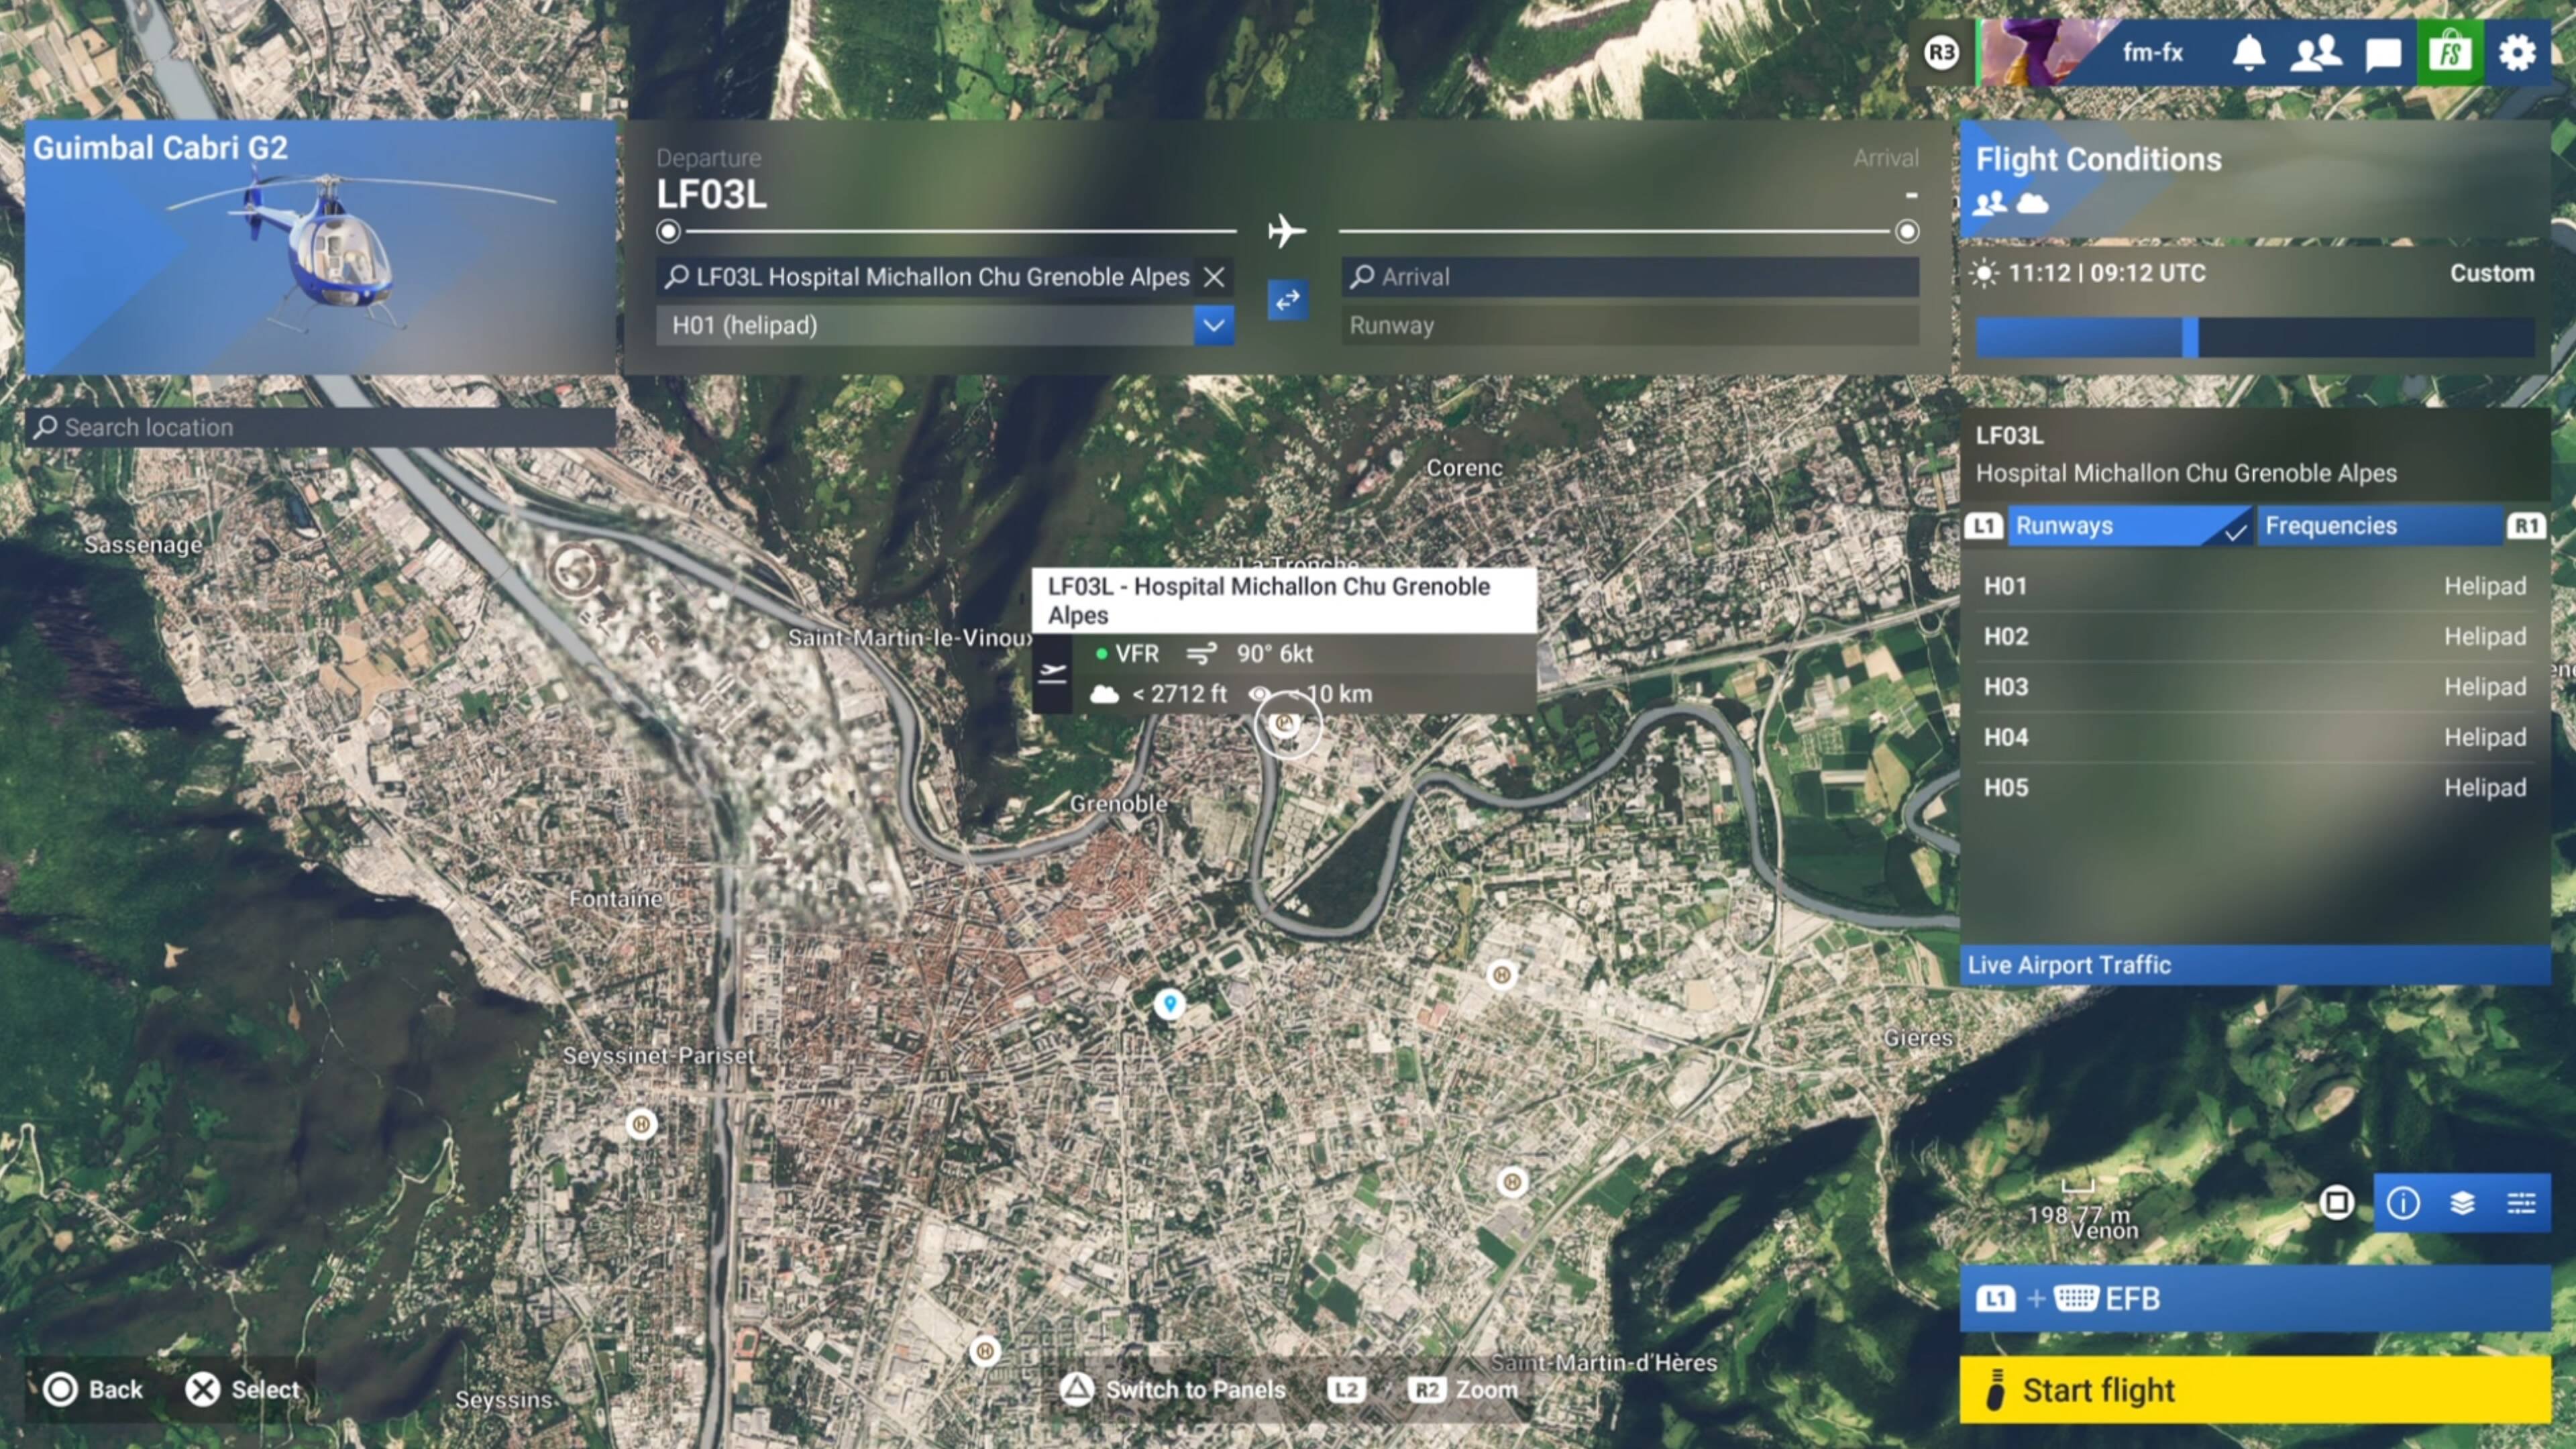Open the marketplace shopping bag icon
2576x1449 pixels.
2450,53
